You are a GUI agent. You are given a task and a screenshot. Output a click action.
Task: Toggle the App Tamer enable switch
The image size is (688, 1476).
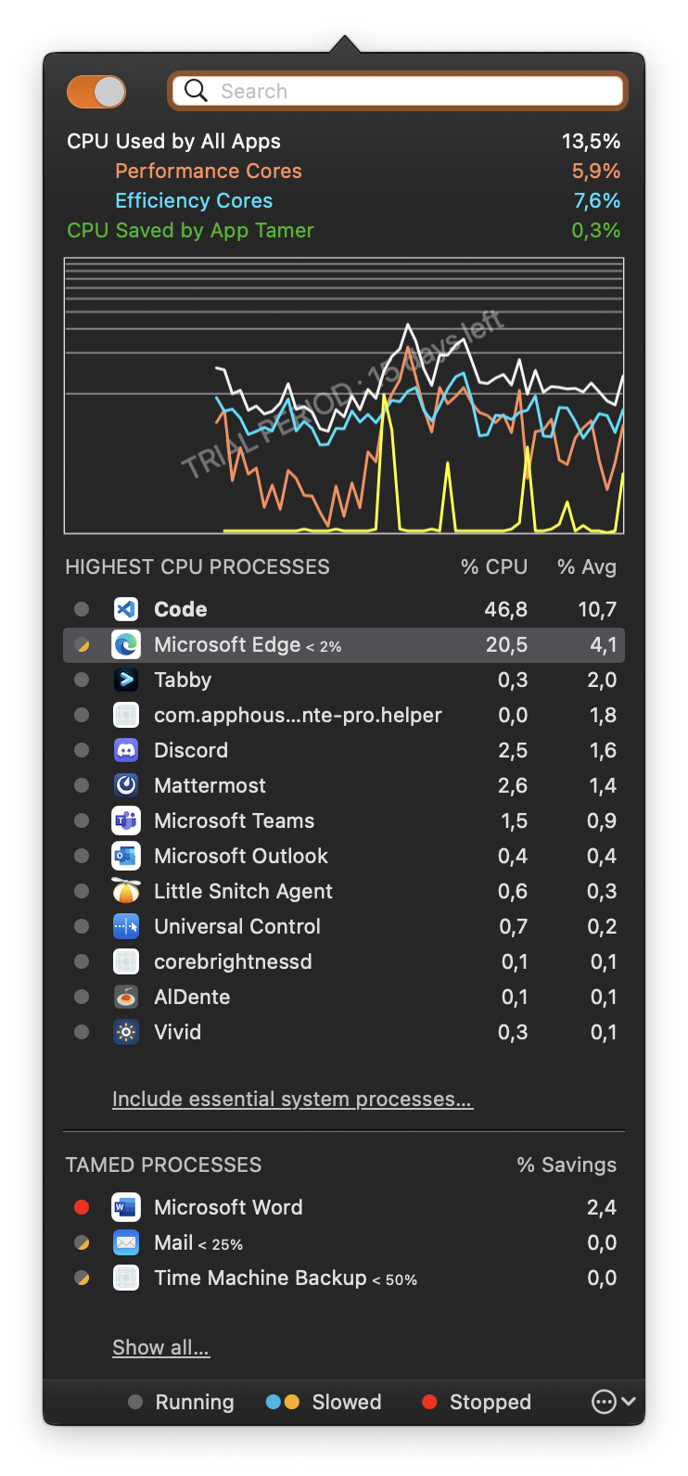pos(96,92)
